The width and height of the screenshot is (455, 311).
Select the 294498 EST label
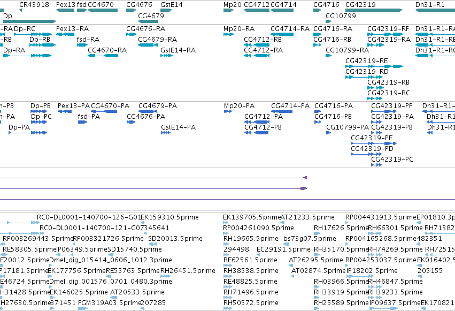[x=236, y=249]
